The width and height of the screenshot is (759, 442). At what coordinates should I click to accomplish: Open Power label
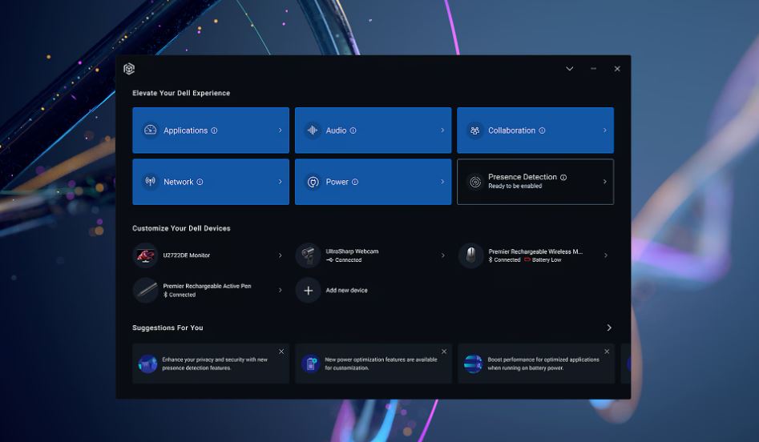(x=337, y=182)
